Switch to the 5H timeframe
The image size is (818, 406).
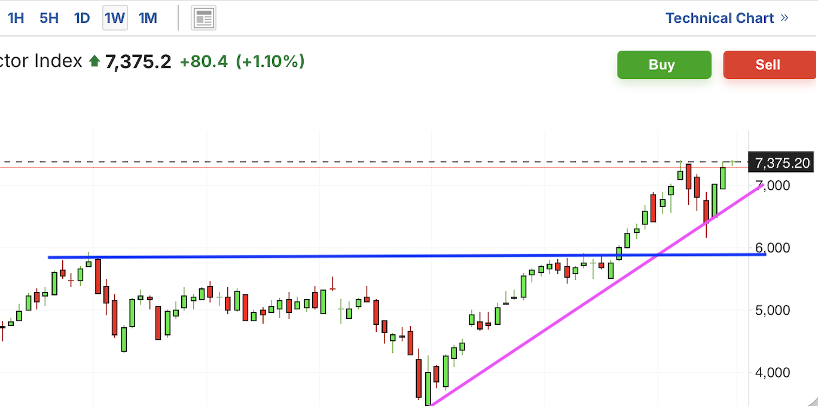(49, 18)
